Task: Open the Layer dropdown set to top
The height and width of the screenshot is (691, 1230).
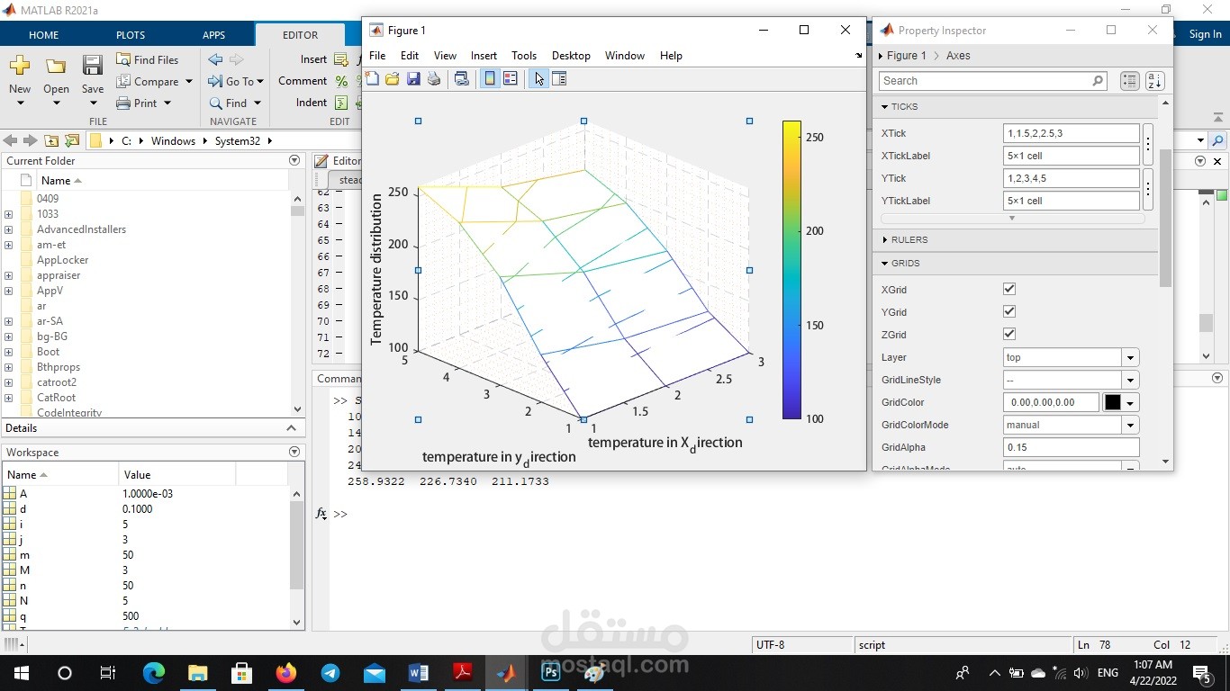Action: coord(1130,357)
